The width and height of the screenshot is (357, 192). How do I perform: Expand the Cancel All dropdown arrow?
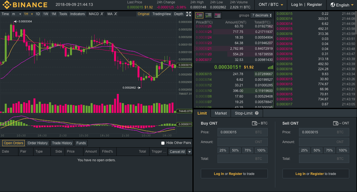pyautogui.click(x=190, y=152)
